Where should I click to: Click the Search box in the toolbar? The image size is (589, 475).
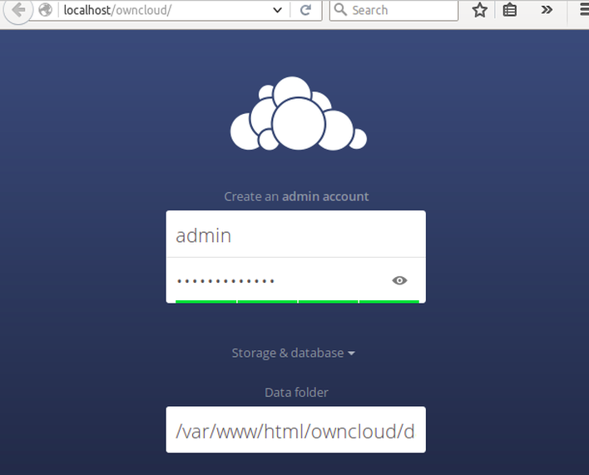393,10
